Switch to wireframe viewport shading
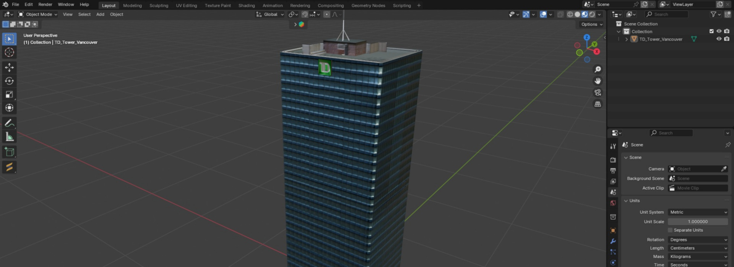The width and height of the screenshot is (734, 267). 570,14
